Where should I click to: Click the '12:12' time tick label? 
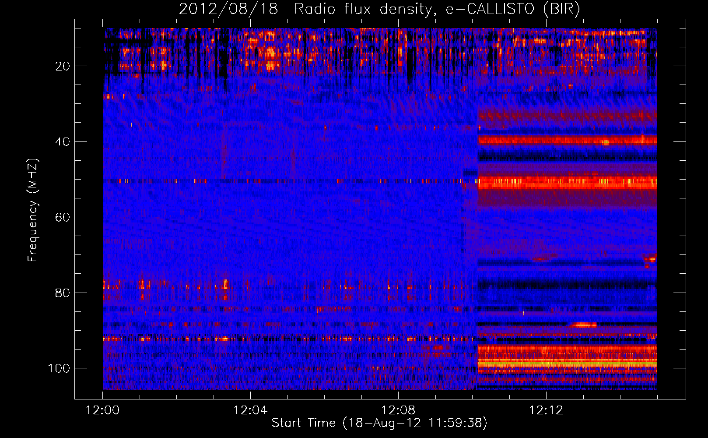point(546,410)
